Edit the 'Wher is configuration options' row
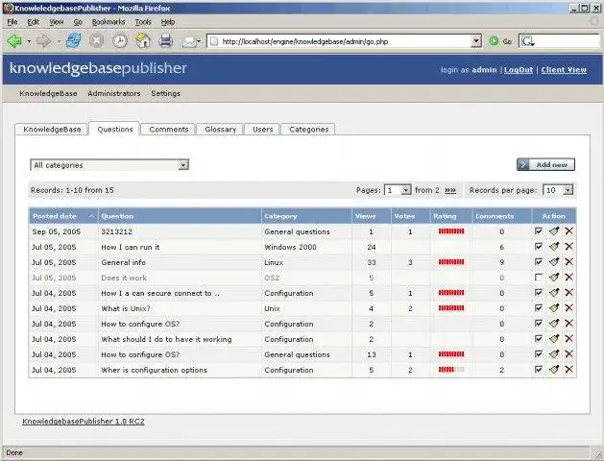 coord(554,370)
